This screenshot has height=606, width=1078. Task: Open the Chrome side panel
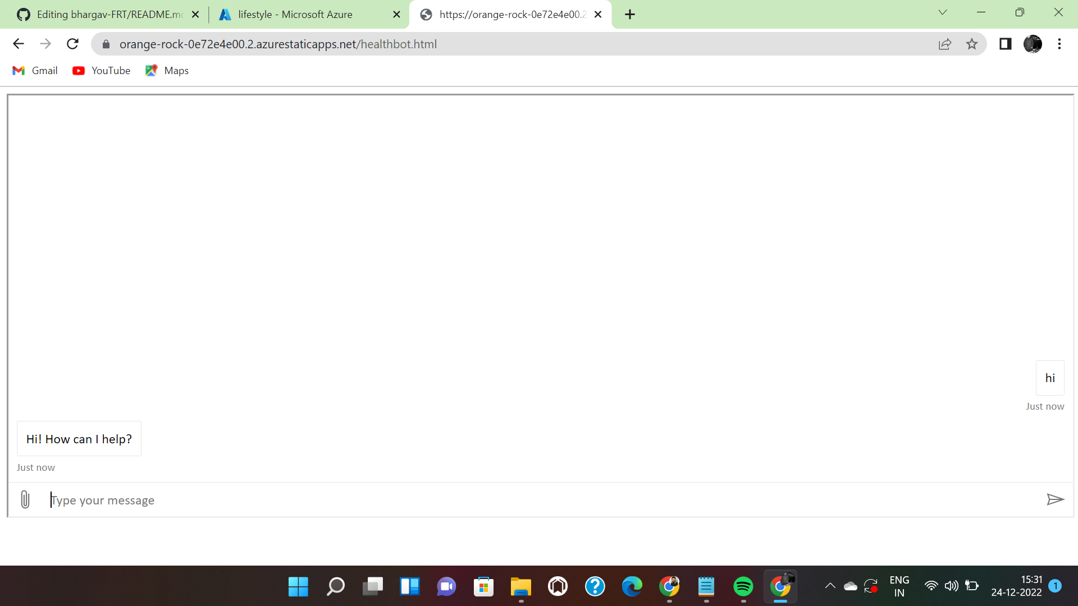coord(1005,44)
